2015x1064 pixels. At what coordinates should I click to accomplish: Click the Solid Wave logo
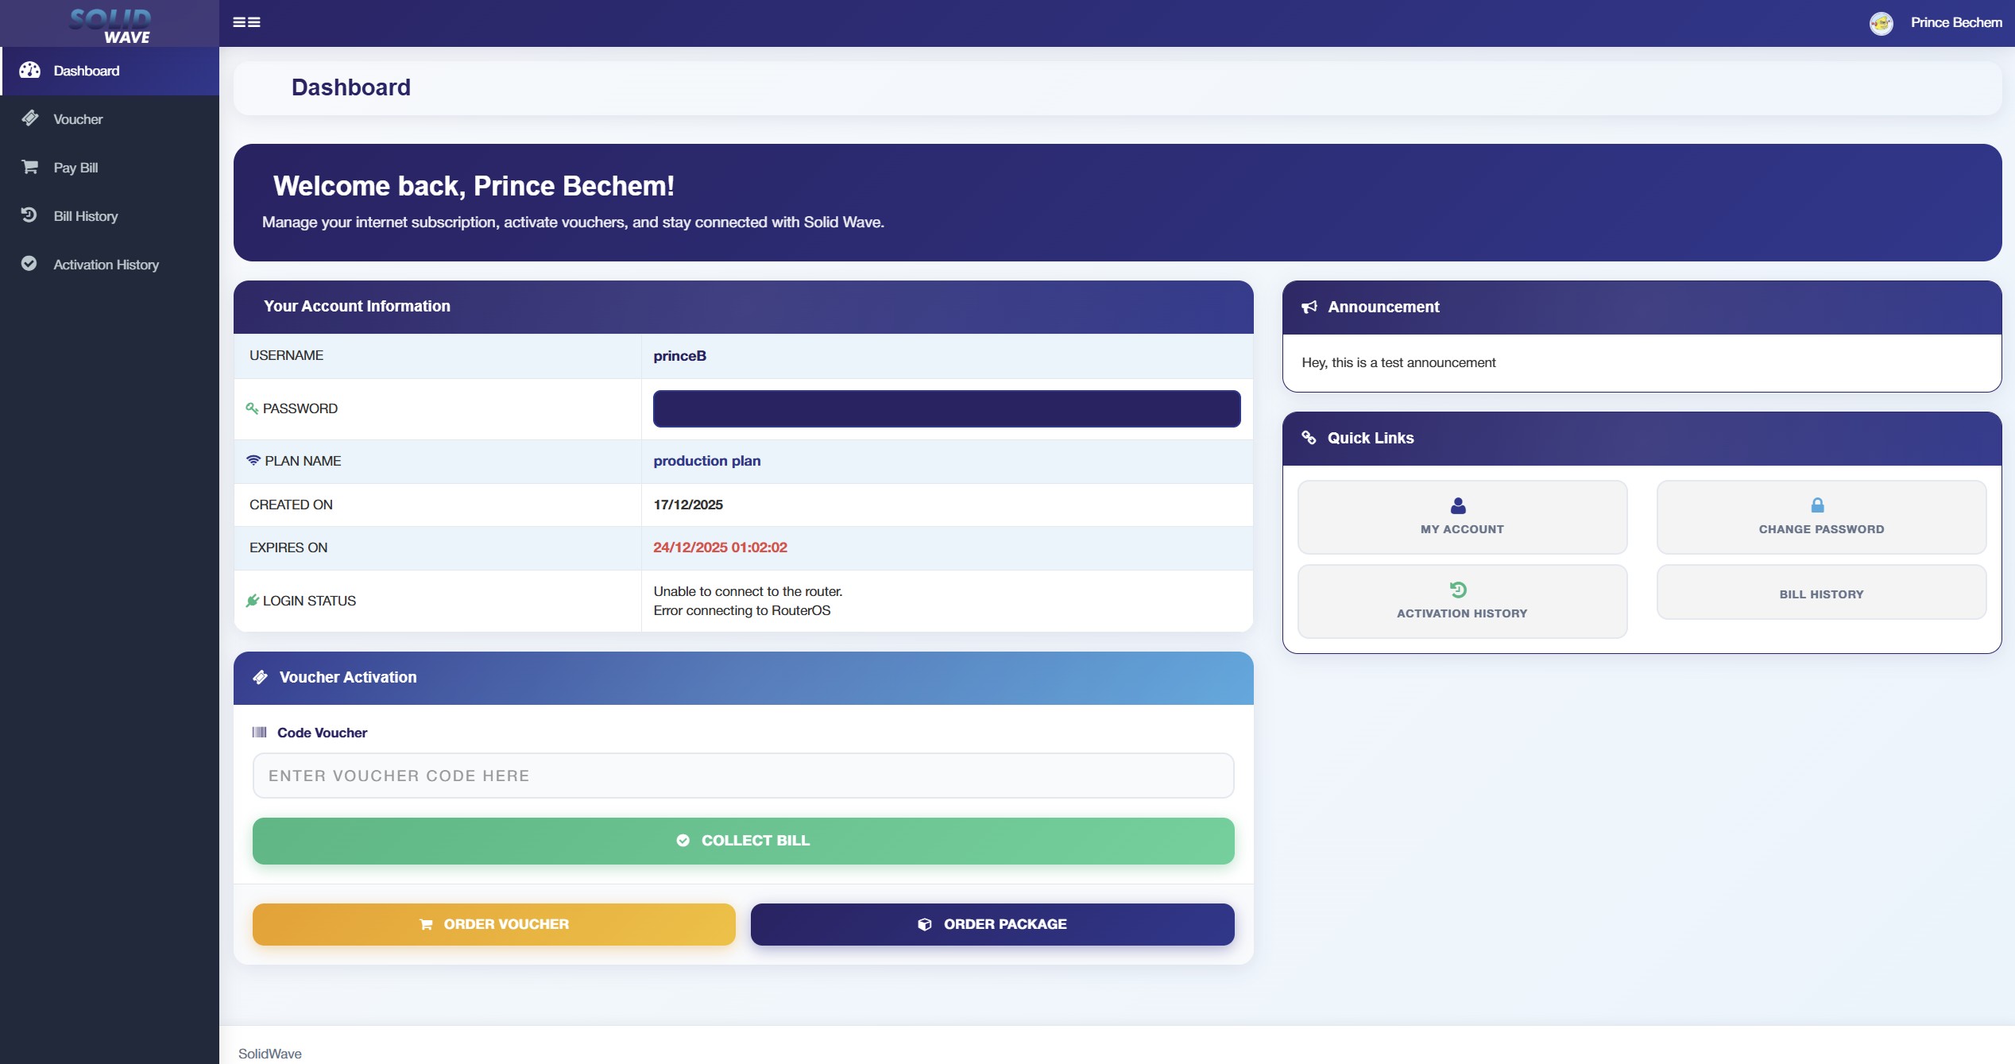[110, 24]
